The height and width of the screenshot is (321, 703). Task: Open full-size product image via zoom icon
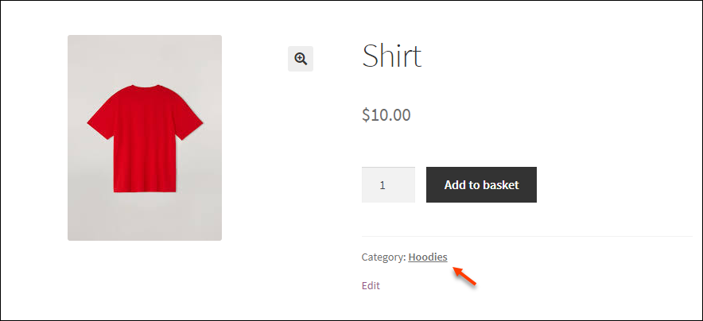point(301,59)
